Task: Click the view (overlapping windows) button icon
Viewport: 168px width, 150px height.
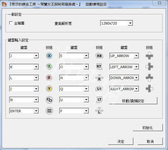Action: pos(49,100)
